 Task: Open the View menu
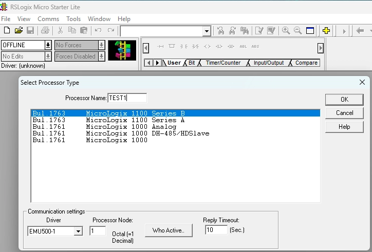(x=24, y=19)
